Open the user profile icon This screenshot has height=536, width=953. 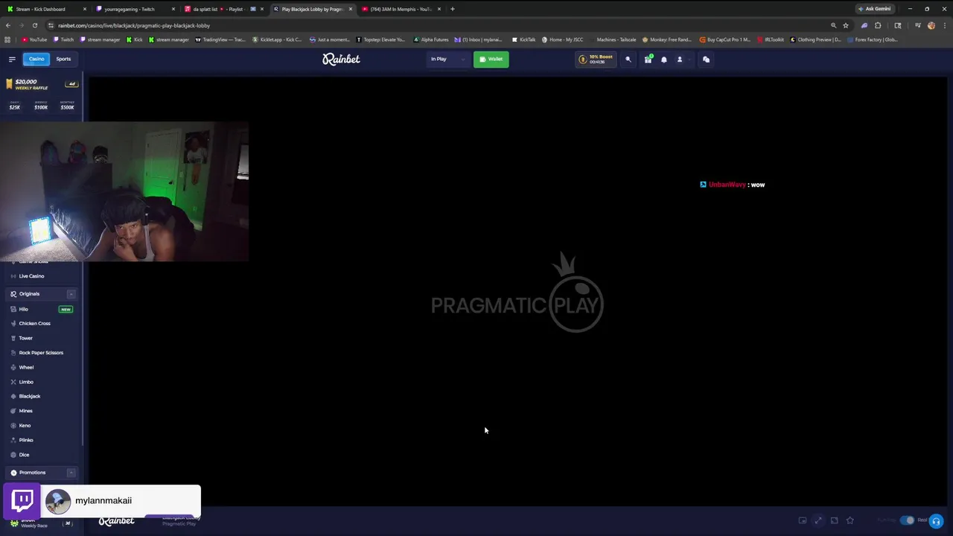pos(679,59)
